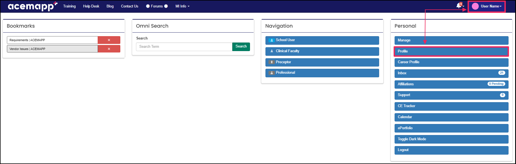Image resolution: width=516 pixels, height=164 pixels.
Task: Remove the Requirements | ACEMAPP bookmark
Action: click(x=109, y=40)
